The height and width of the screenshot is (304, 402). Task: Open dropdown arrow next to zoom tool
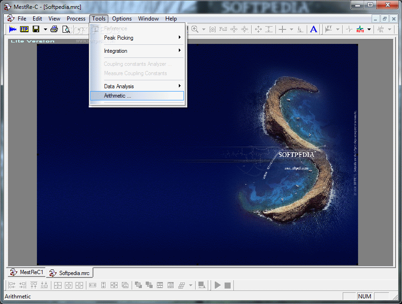[204, 29]
